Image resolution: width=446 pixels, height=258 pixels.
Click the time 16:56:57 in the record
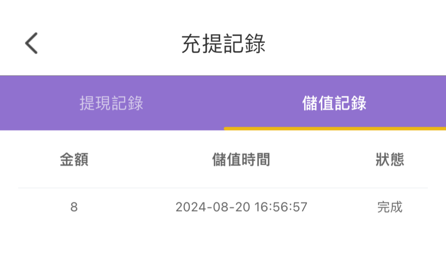(281, 207)
